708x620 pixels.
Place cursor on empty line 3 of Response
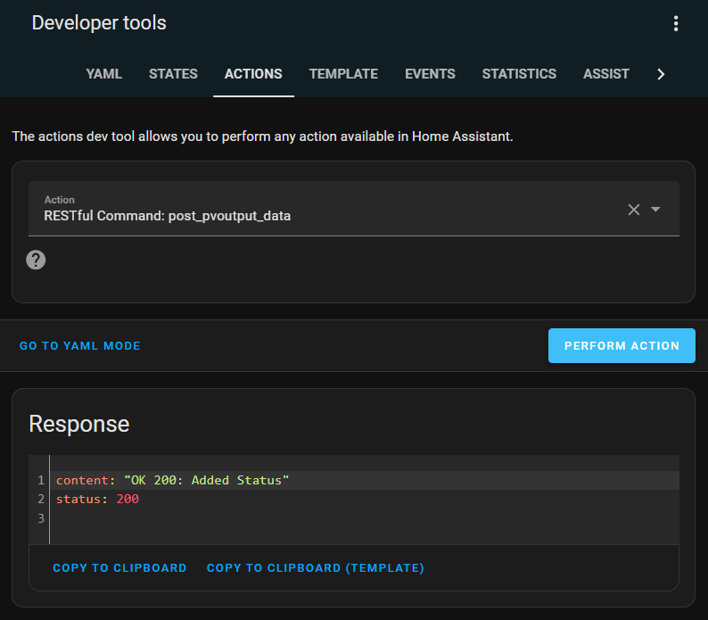178,517
